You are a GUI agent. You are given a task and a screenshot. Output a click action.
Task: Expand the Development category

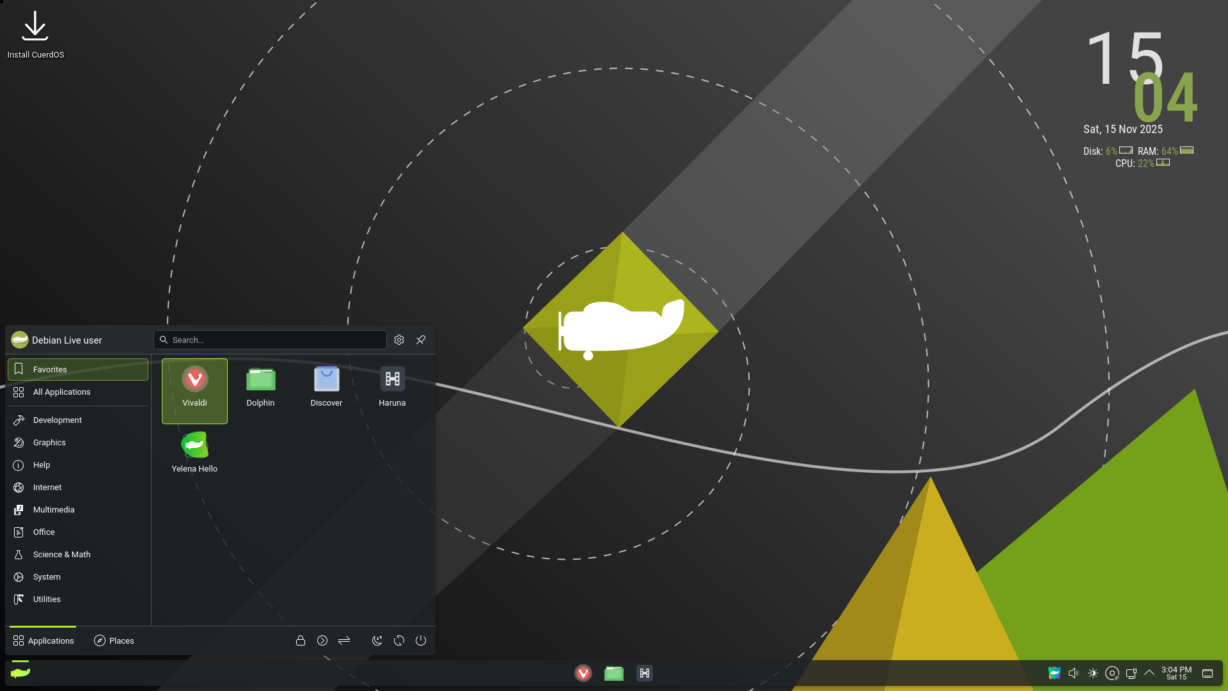pyautogui.click(x=58, y=420)
